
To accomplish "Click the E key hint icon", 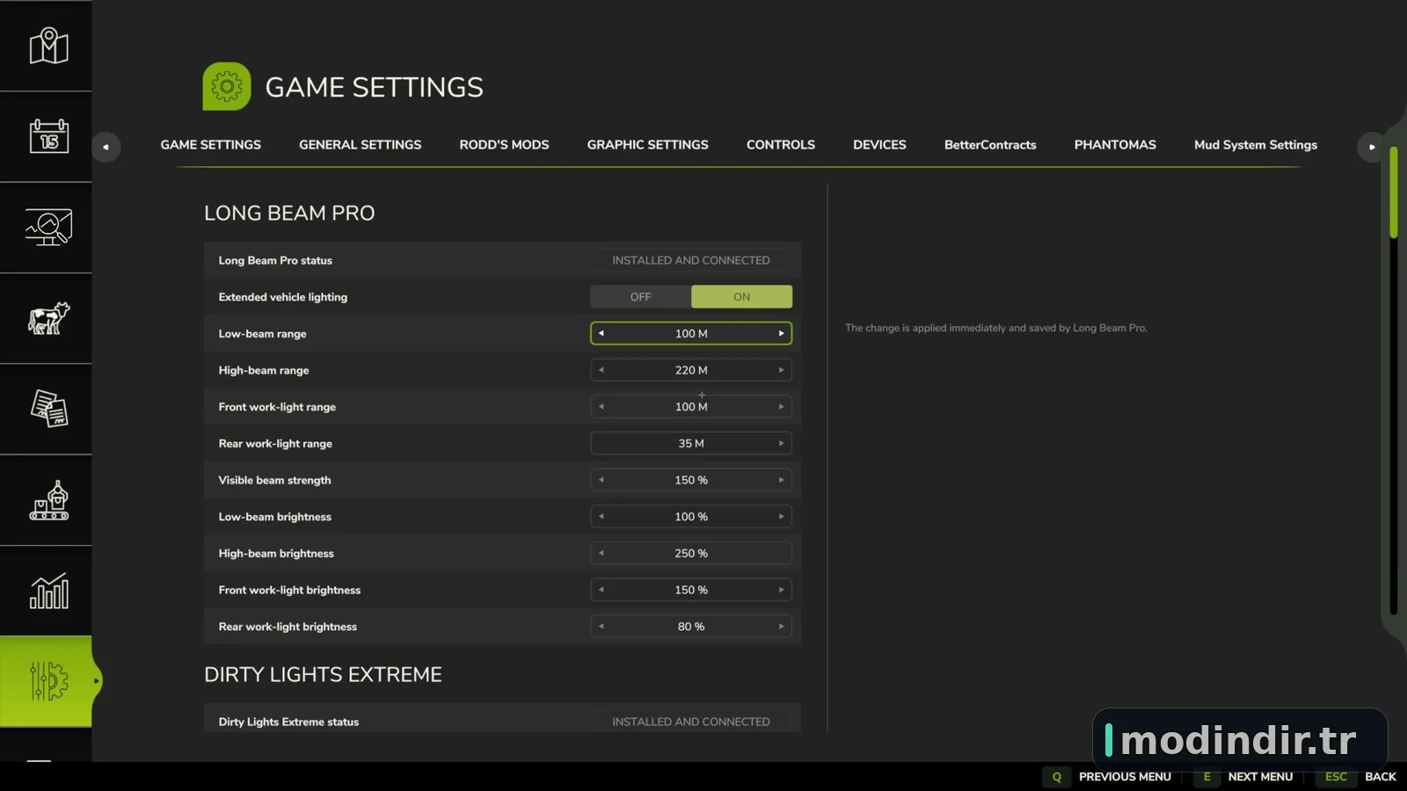I will coord(1207,777).
